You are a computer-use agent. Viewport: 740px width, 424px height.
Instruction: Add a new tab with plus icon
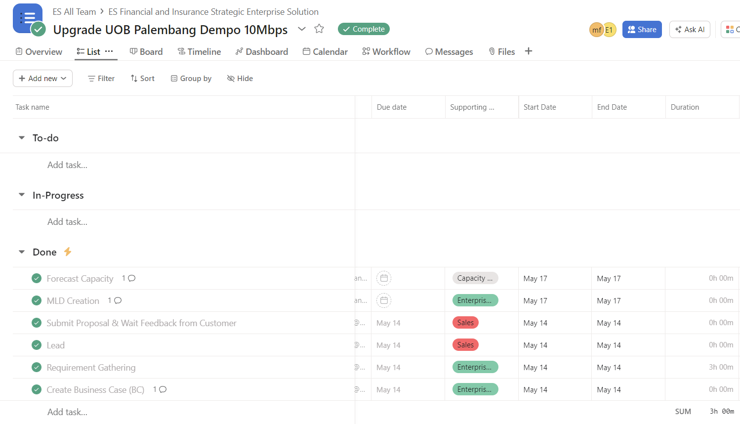point(529,51)
